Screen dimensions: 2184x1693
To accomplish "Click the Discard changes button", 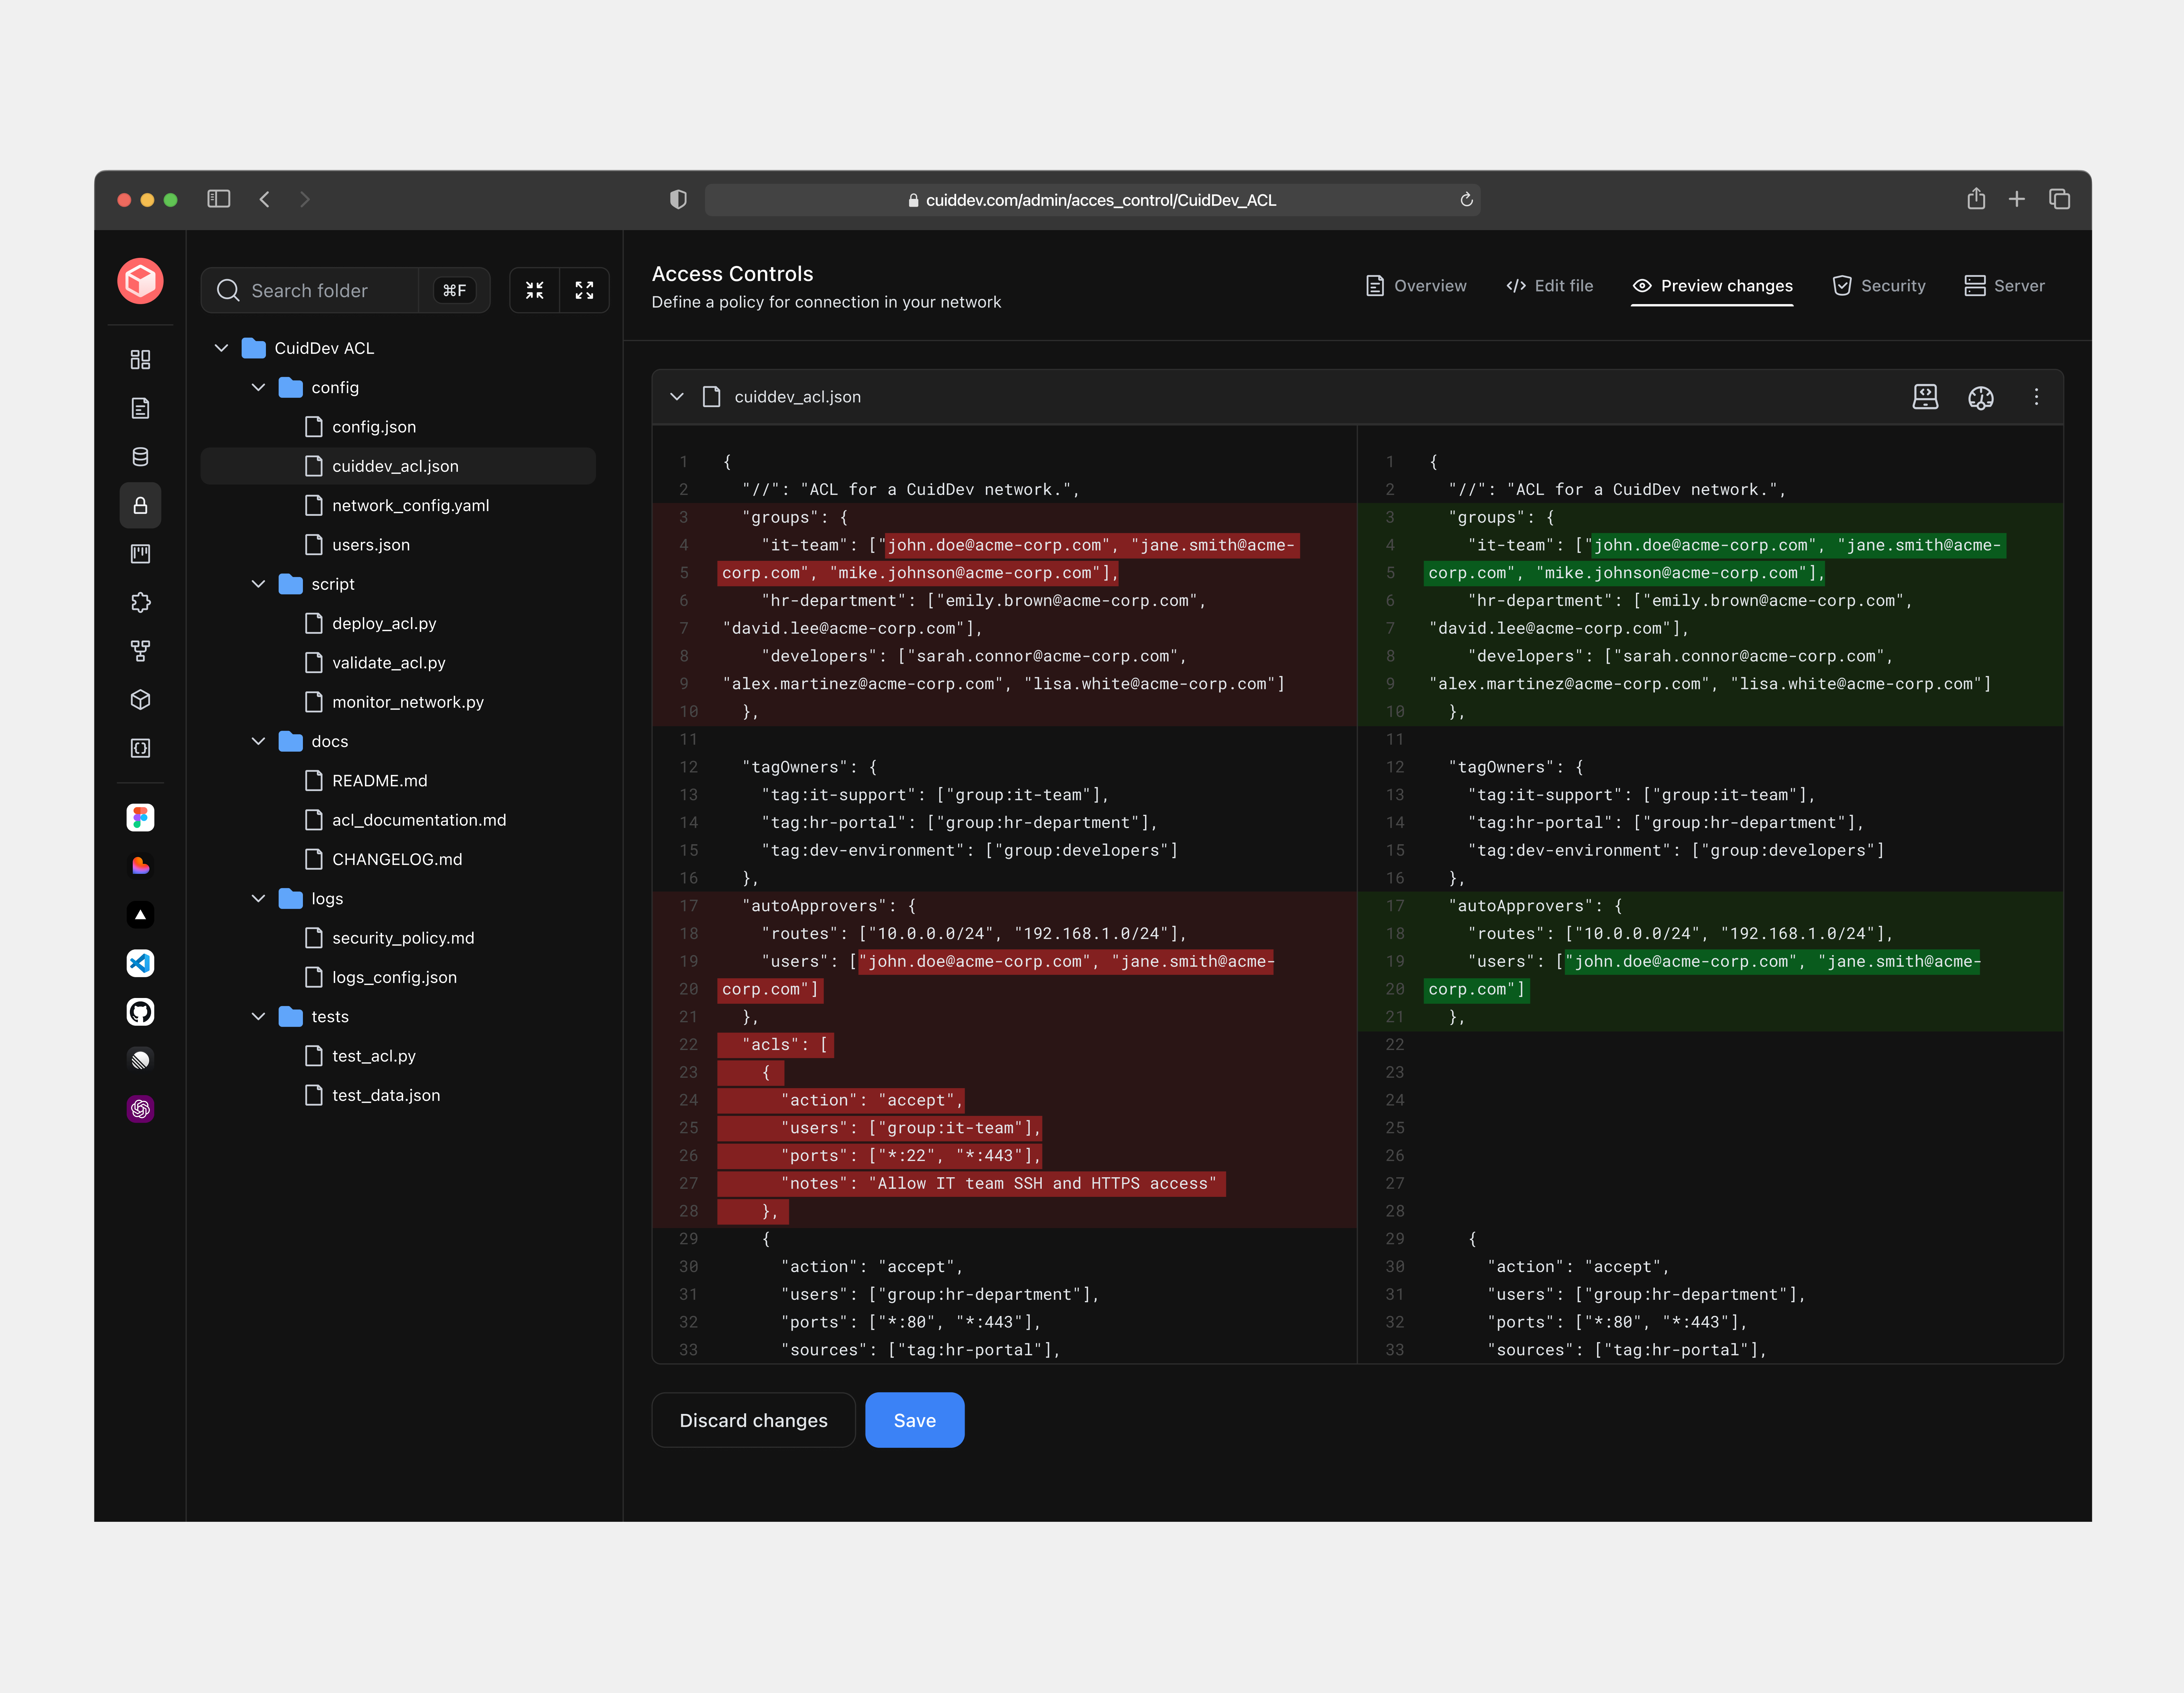I will (753, 1420).
